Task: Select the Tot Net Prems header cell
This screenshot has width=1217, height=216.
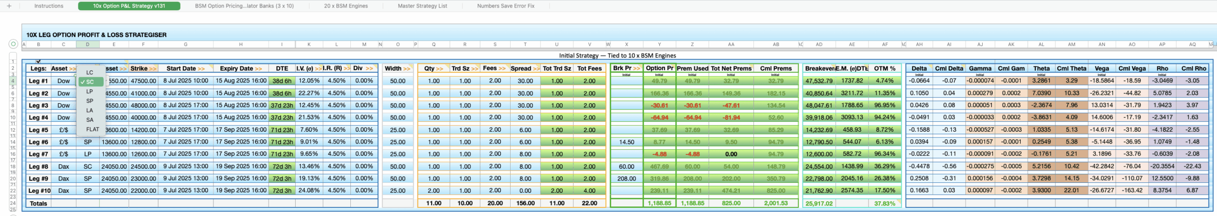Action: pyautogui.click(x=731, y=68)
